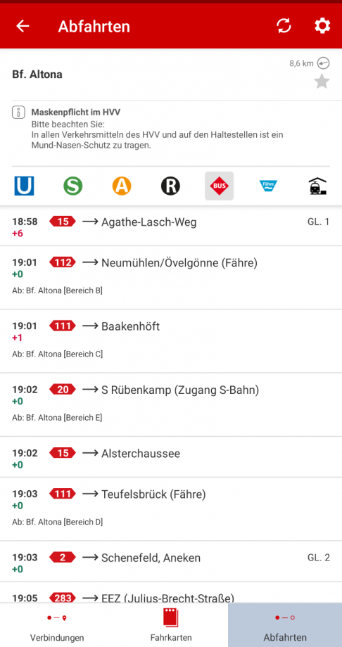Toggle the U-Bahn filter icon

point(24,186)
